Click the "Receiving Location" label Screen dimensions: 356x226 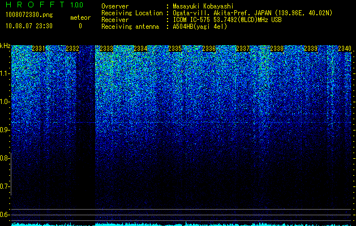[132, 13]
